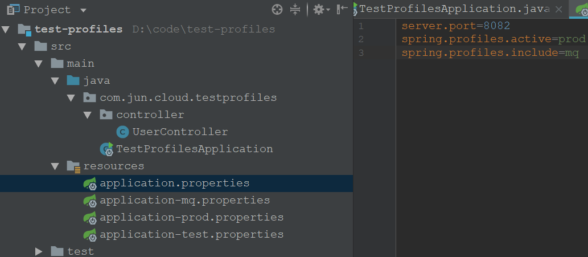Collapse the controller package node
Screen dimensions: 588x257
point(88,115)
